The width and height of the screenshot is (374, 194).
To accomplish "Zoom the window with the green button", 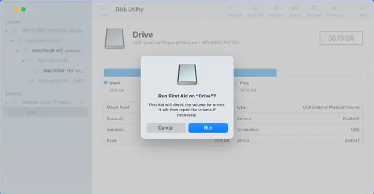I will click(x=23, y=9).
